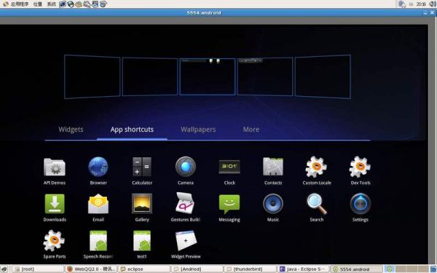
Task: Open the 系统 system menu
Action: [x=51, y=4]
